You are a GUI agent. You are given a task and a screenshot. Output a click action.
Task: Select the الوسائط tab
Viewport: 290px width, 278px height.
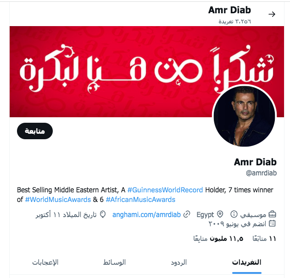pyautogui.click(x=114, y=262)
